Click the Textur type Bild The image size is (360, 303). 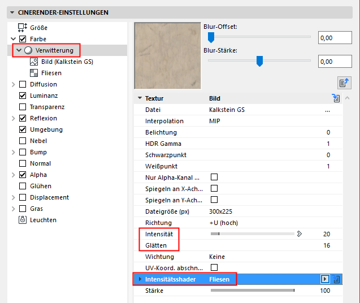214,98
